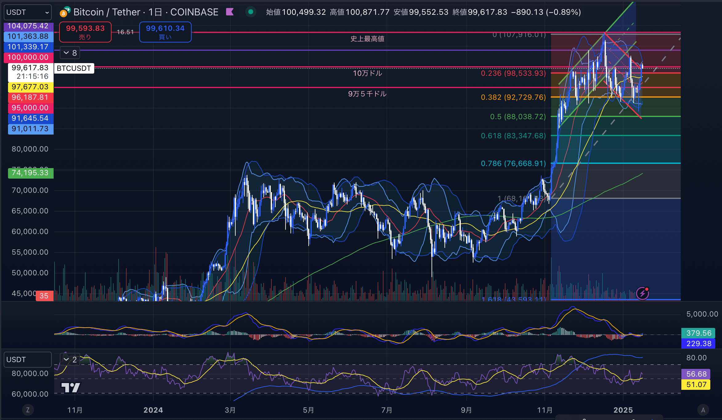Image resolution: width=722 pixels, height=420 pixels.
Task: Click the purple flag icon beside COINBASE
Action: click(230, 12)
